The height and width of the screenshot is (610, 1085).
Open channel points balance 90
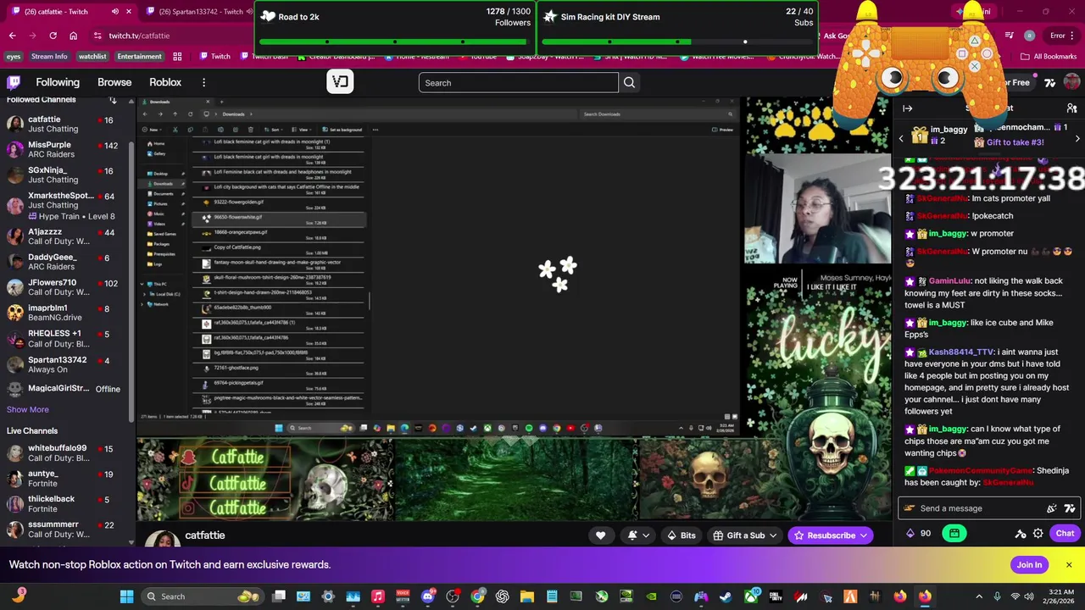tap(919, 533)
